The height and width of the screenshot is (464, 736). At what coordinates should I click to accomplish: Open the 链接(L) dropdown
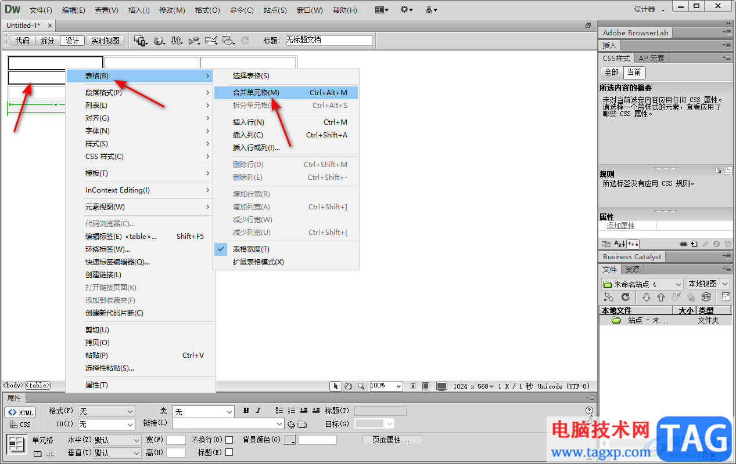pyautogui.click(x=228, y=424)
